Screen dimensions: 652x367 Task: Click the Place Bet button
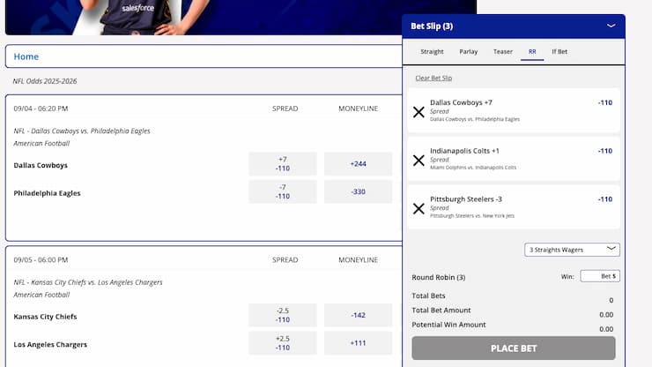[x=514, y=348]
